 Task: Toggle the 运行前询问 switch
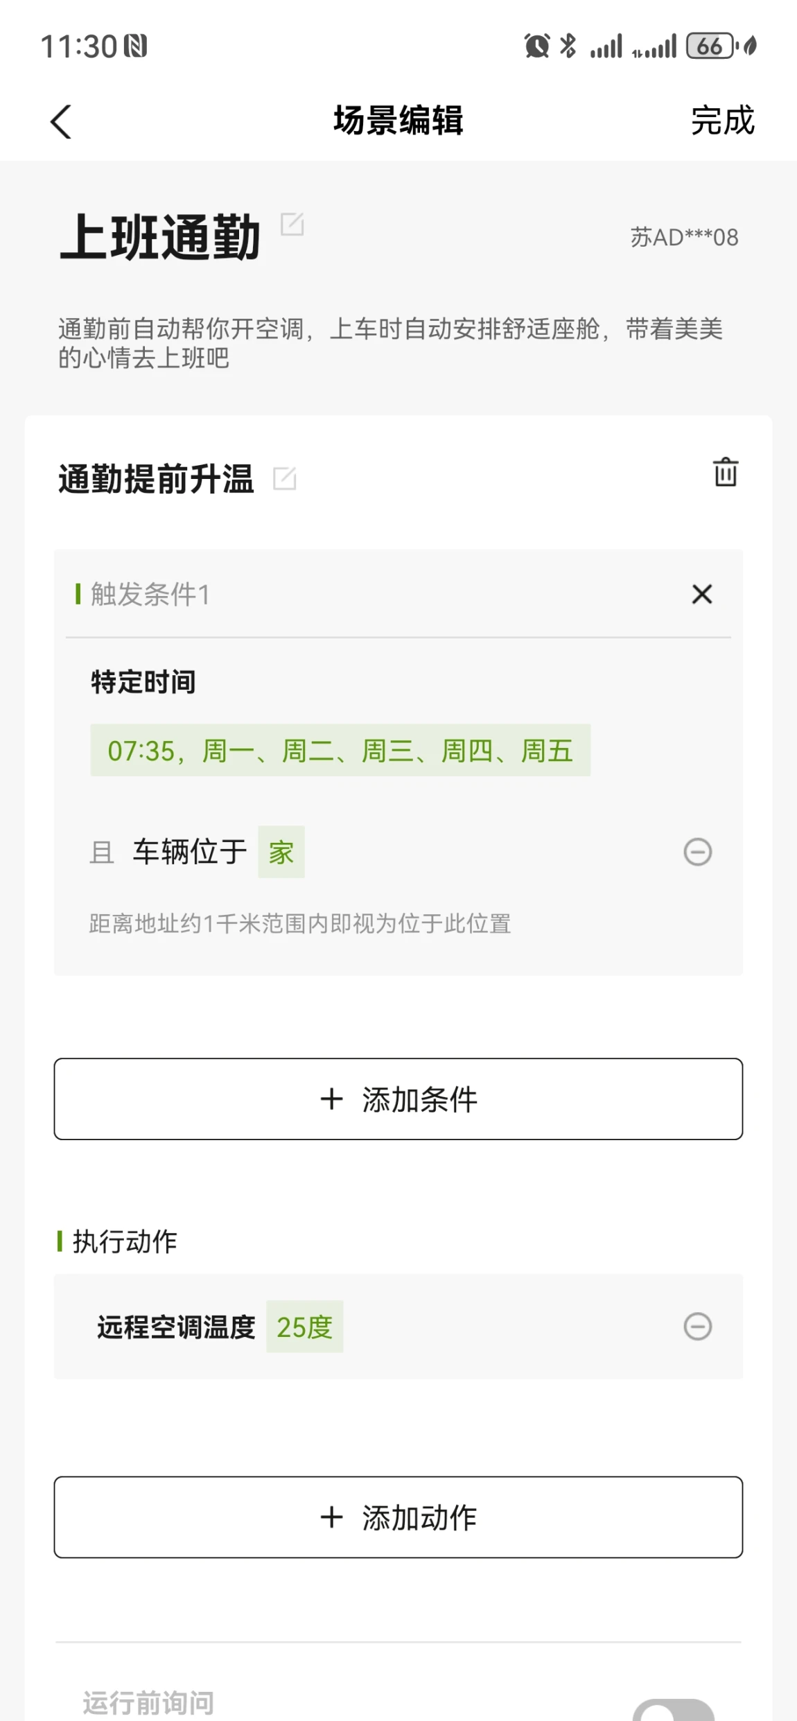coord(673,1709)
